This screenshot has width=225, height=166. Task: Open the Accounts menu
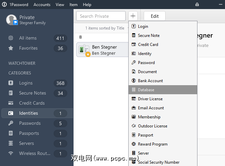tap(42, 5)
